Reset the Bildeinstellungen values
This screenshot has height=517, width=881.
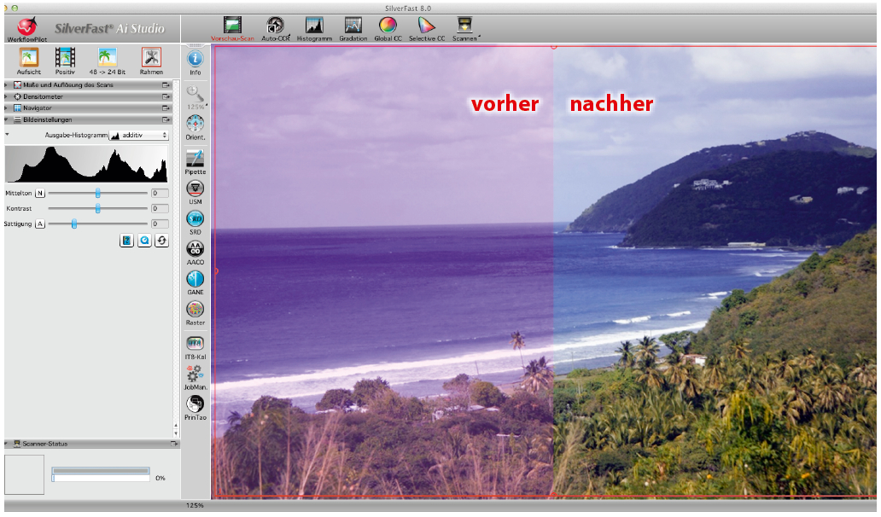pos(162,241)
